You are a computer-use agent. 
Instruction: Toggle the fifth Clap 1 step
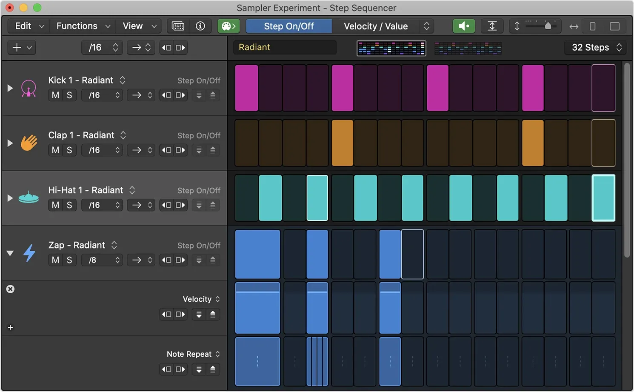click(x=342, y=143)
